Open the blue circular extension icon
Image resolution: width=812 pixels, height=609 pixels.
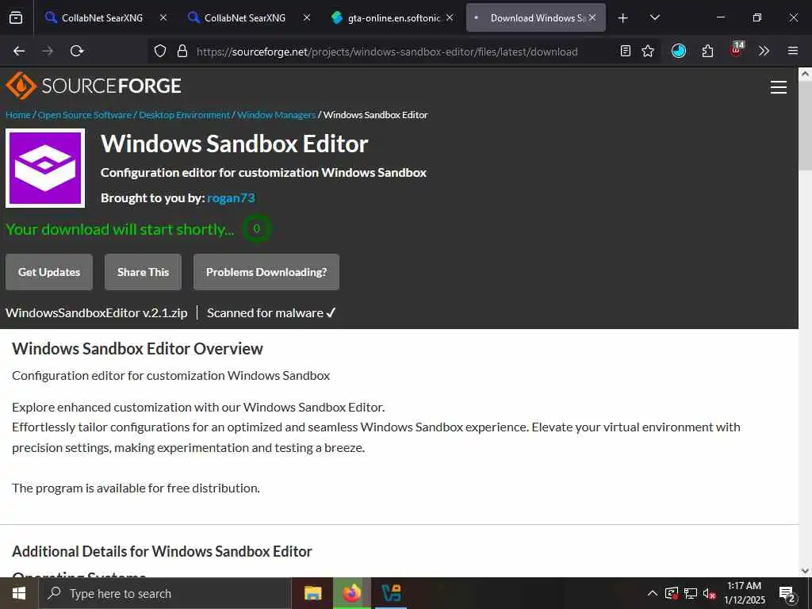point(679,51)
